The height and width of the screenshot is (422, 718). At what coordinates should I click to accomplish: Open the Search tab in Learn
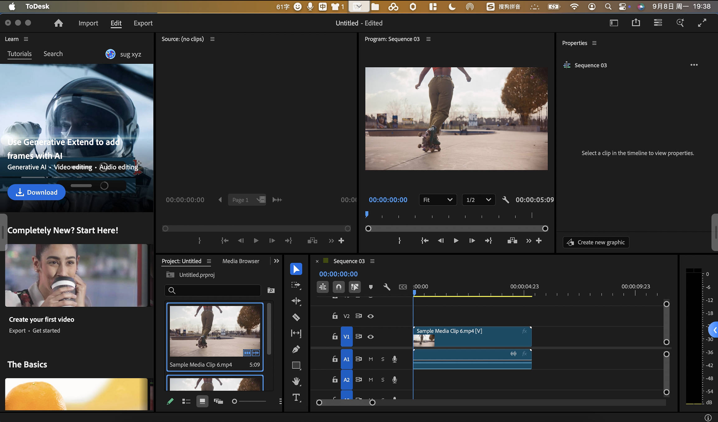point(53,54)
